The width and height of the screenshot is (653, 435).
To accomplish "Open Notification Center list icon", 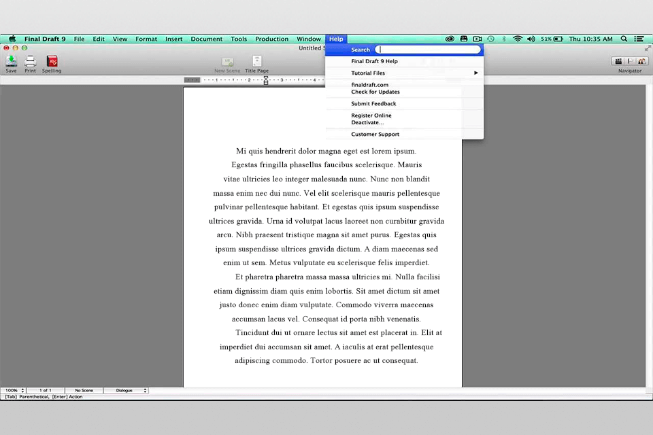I will pos(639,39).
